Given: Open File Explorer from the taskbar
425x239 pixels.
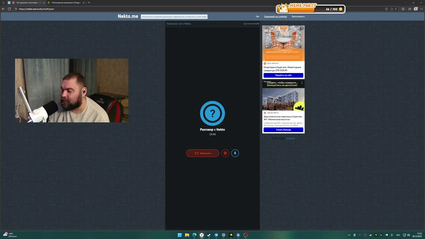Looking at the screenshot, I should point(187,235).
